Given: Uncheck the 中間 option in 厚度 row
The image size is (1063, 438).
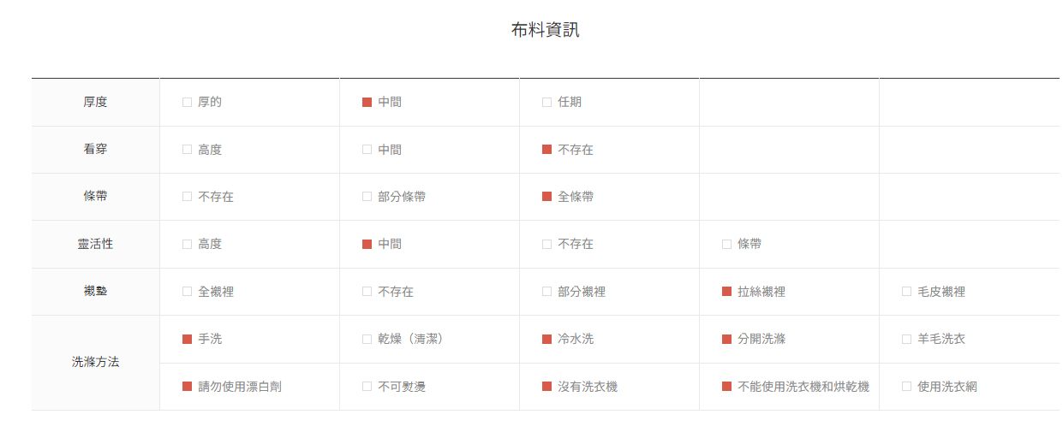Looking at the screenshot, I should [367, 102].
